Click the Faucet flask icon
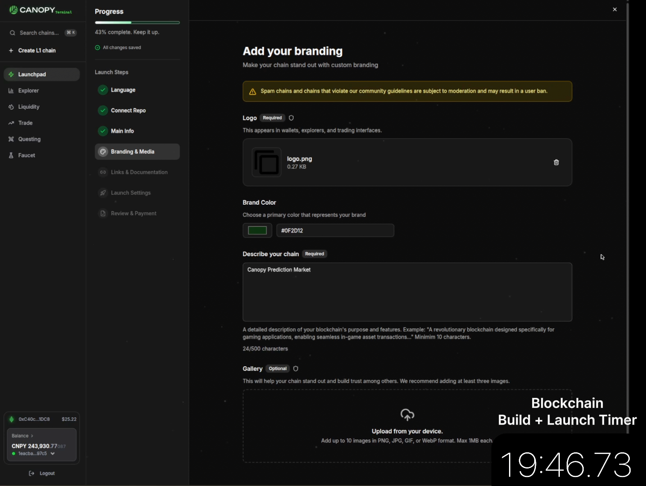Image resolution: width=646 pixels, height=486 pixels. (x=11, y=155)
